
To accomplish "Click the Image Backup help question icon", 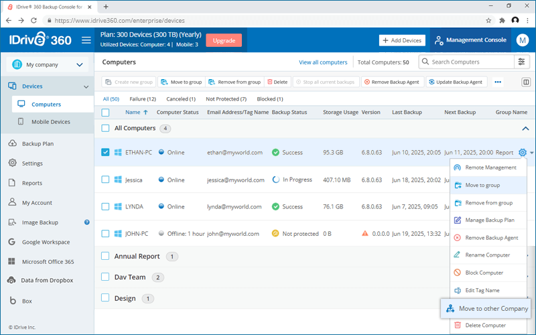I will [87, 222].
